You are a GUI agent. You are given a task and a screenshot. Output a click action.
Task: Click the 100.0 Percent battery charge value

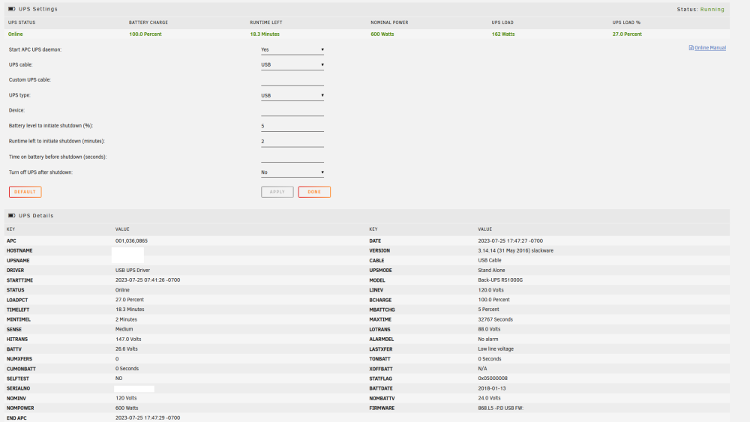145,34
